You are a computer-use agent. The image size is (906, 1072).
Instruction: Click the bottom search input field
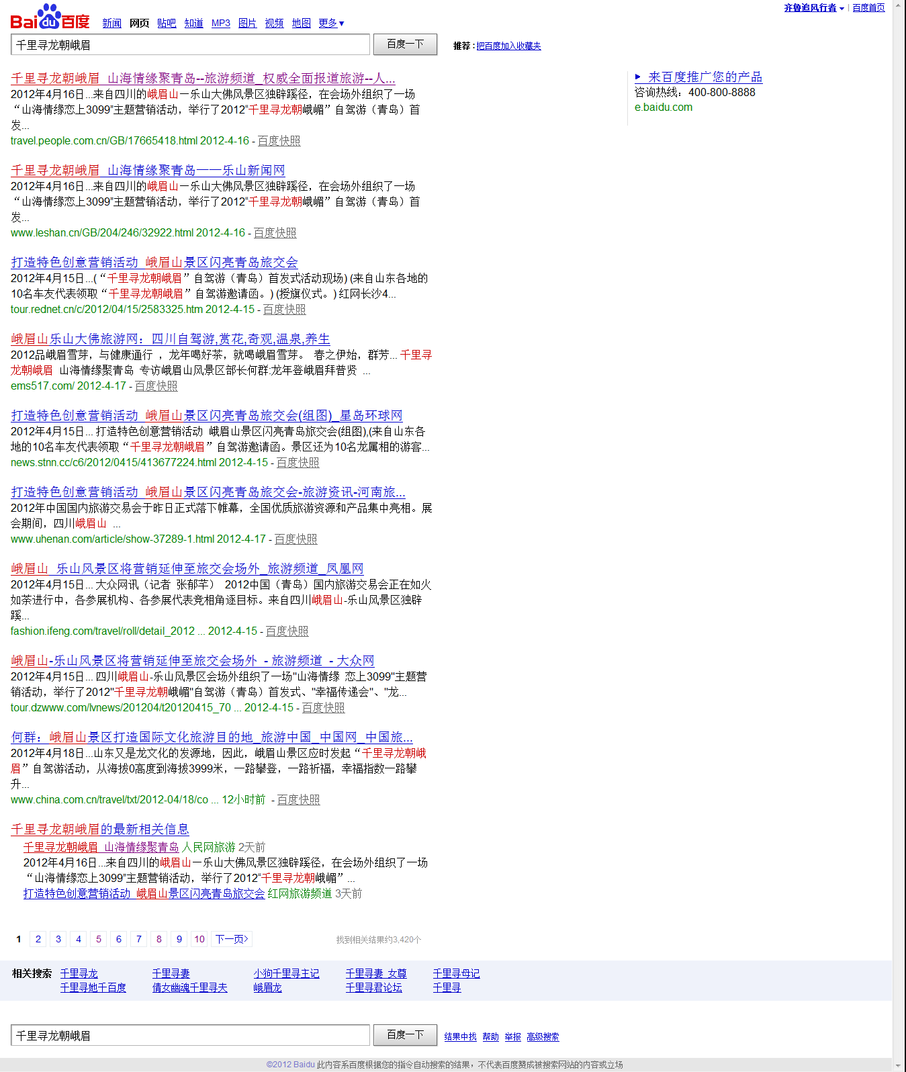[x=191, y=1036]
